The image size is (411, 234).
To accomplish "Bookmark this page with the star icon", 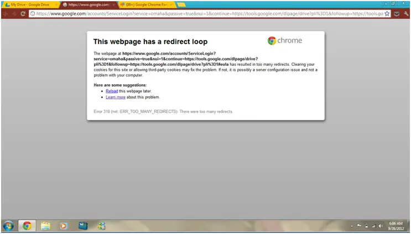I will pyautogui.click(x=387, y=14).
